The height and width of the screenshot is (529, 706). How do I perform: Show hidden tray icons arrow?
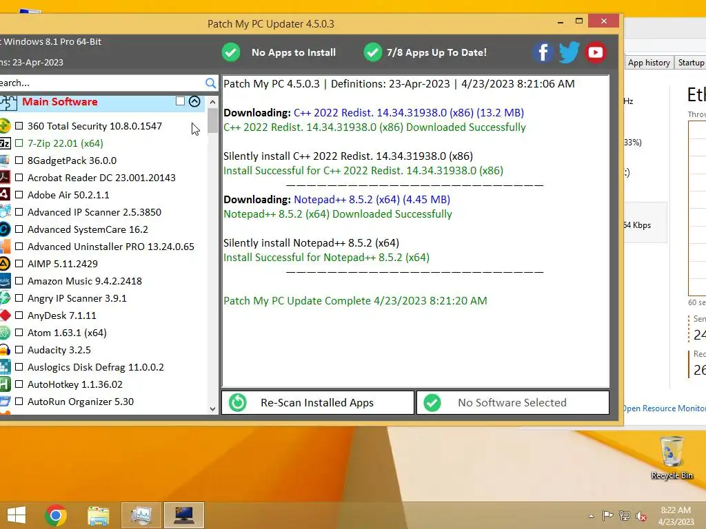(x=591, y=516)
